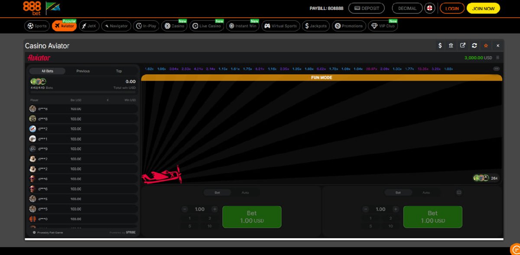This screenshot has width=520, height=255.
Task: Click the 13.35x history multiplier
Action: pos(423,69)
